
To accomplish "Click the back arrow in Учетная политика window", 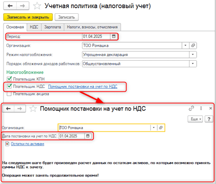I will point(10,6).
